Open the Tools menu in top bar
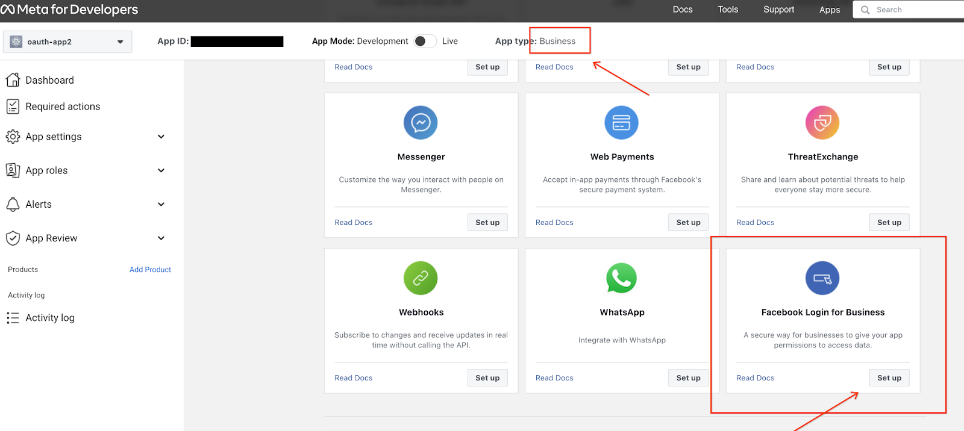The width and height of the screenshot is (964, 431). (x=728, y=10)
